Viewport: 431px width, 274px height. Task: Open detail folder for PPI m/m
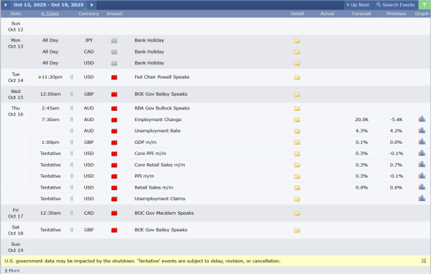tap(297, 176)
